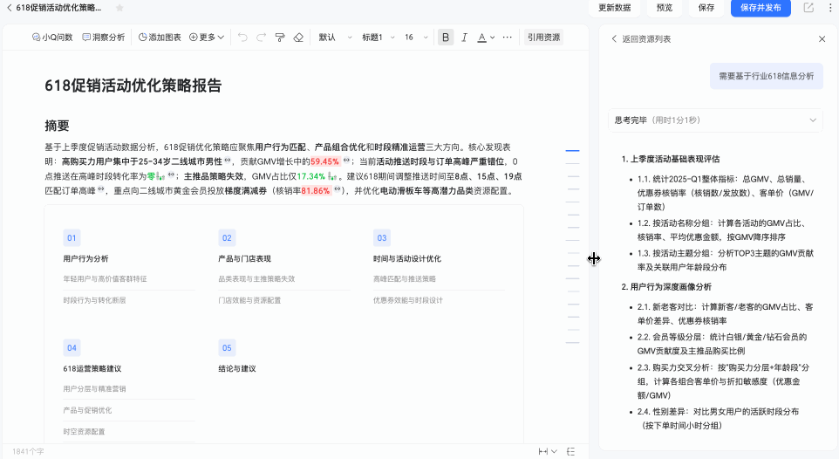839x459 pixels.
Task: Star this report as favorite
Action: pyautogui.click(x=119, y=8)
